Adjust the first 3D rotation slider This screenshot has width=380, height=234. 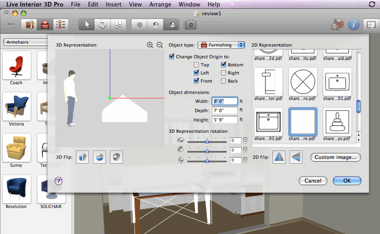[x=207, y=141]
